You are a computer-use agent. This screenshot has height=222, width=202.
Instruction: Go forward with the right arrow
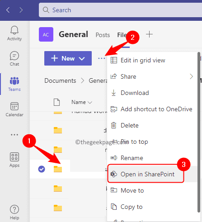(x=21, y=10)
